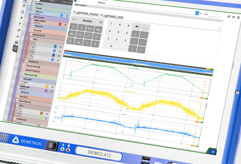
Task: Open the flag marker sidebar icon
Action: (x=20, y=24)
